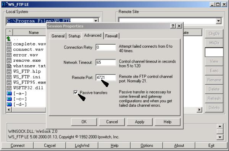The width and height of the screenshot is (229, 151).
Task: Open the Local System path dropdown
Action: pyautogui.click(x=96, y=21)
